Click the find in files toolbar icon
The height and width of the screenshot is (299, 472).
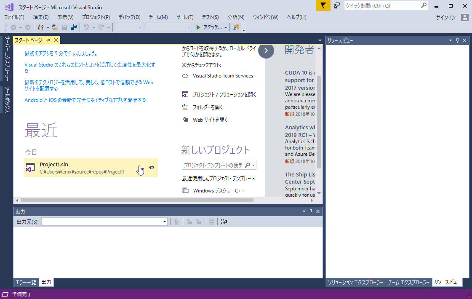(236, 27)
